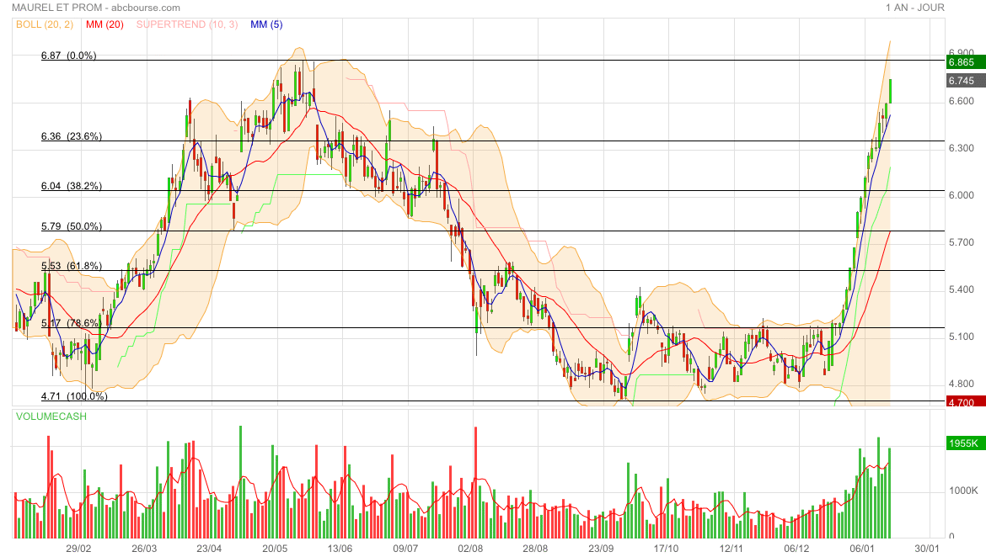The height and width of the screenshot is (557, 986).
Task: Select the blue MM (5) legend label
Action: 266,24
